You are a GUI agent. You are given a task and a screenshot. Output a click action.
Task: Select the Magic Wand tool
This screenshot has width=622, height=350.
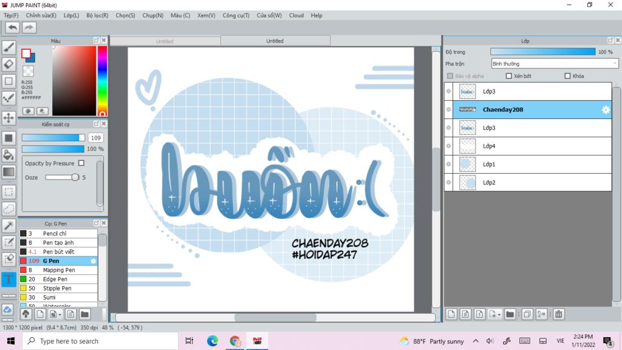tap(9, 225)
